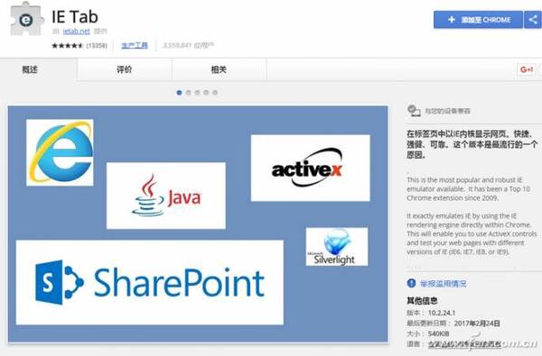Click the star rating row

tap(68, 45)
